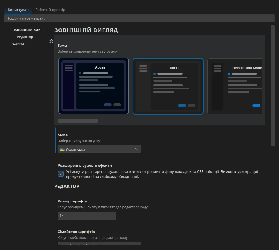Click the Розширені візуальні ефекти title
279x250 pixels.
tap(85, 165)
